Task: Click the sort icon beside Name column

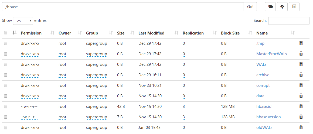Action: tap(293, 33)
